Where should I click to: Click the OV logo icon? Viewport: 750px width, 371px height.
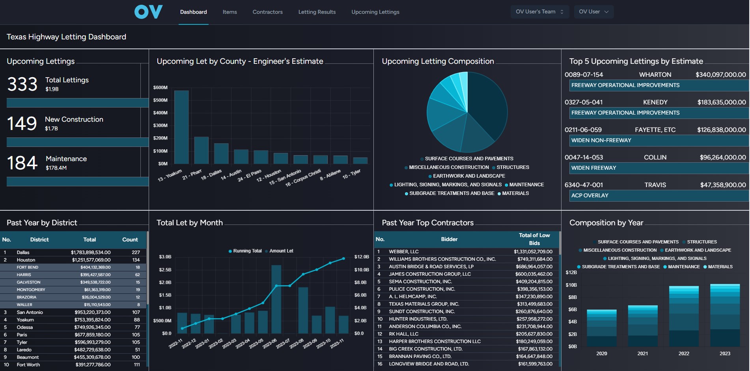click(x=148, y=12)
